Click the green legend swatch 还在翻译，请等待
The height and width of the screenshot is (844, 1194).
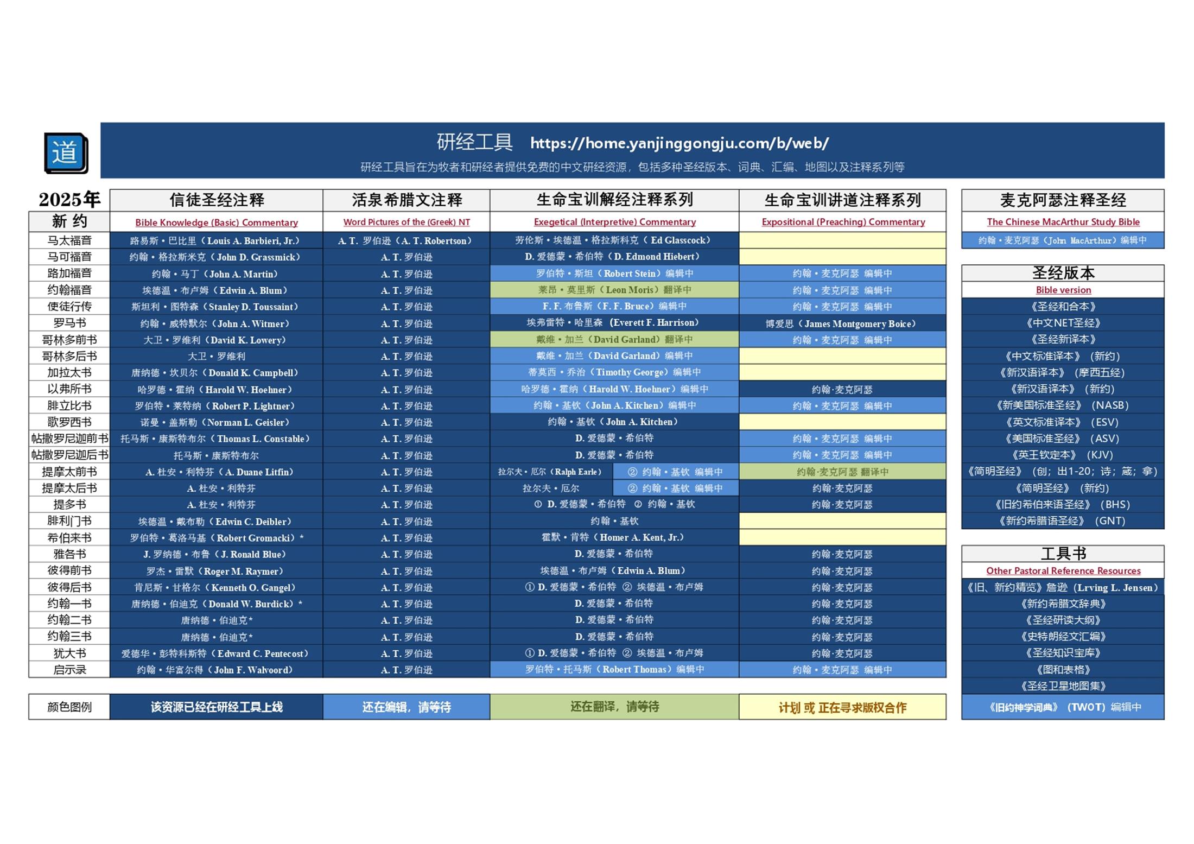(614, 707)
